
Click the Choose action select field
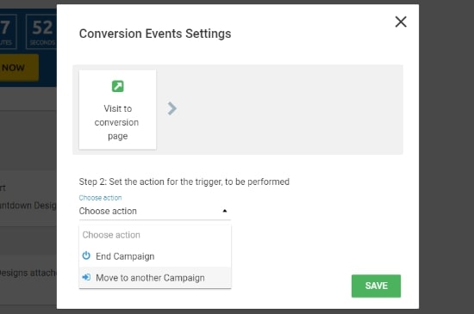pyautogui.click(x=155, y=211)
